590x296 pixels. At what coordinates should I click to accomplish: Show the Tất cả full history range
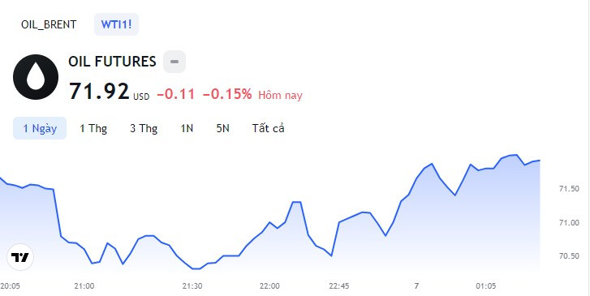[x=269, y=128]
